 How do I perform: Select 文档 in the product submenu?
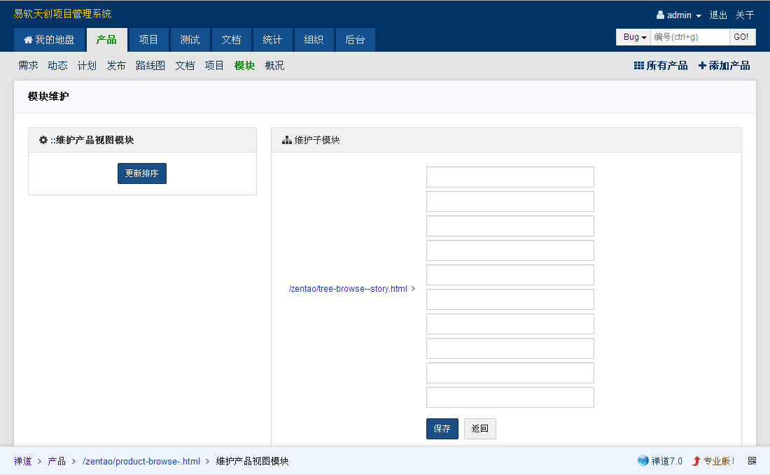(x=185, y=65)
